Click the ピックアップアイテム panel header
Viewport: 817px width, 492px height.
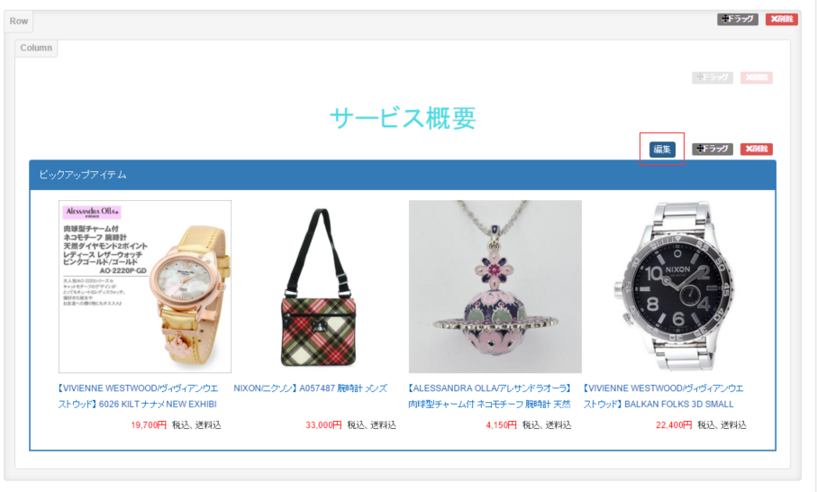[x=403, y=175]
